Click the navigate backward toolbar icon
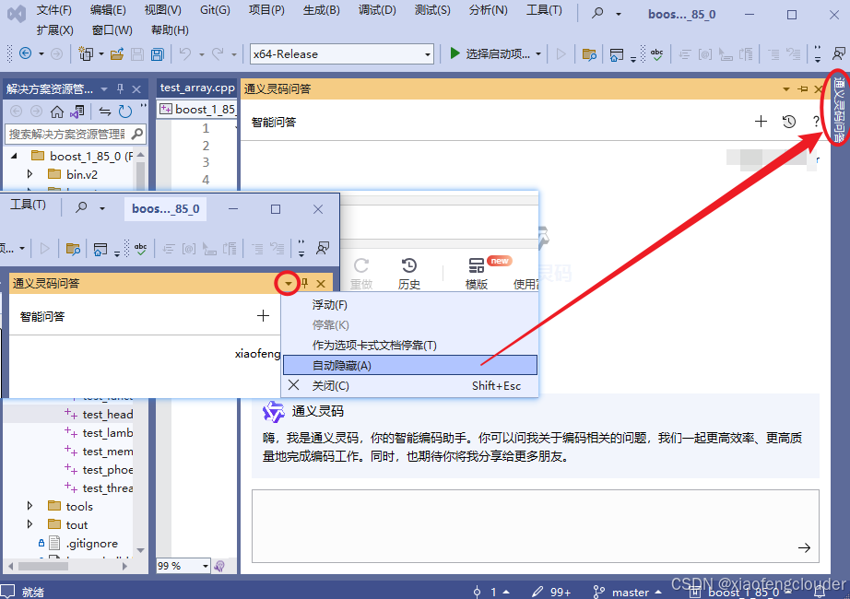The width and height of the screenshot is (850, 599). coord(25,53)
